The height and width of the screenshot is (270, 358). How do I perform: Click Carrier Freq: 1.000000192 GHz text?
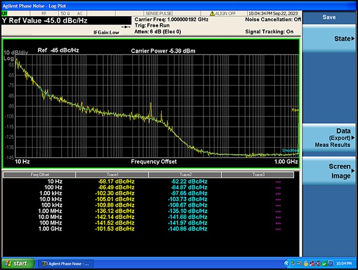[x=171, y=20]
